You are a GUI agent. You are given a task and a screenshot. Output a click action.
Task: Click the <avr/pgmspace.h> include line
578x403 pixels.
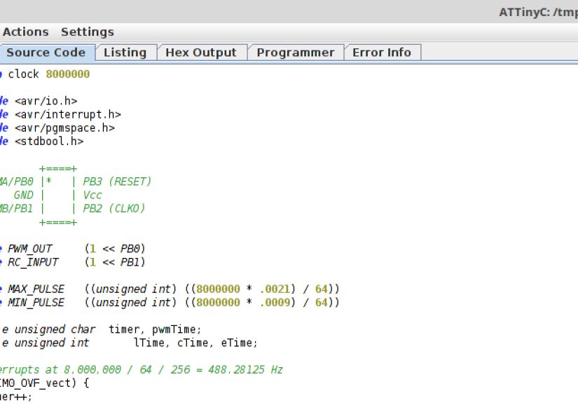pyautogui.click(x=64, y=128)
